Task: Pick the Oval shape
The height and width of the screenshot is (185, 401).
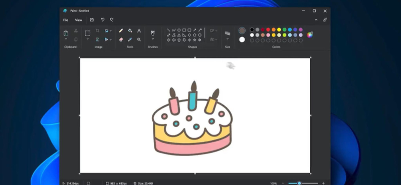Action: pyautogui.click(x=179, y=30)
